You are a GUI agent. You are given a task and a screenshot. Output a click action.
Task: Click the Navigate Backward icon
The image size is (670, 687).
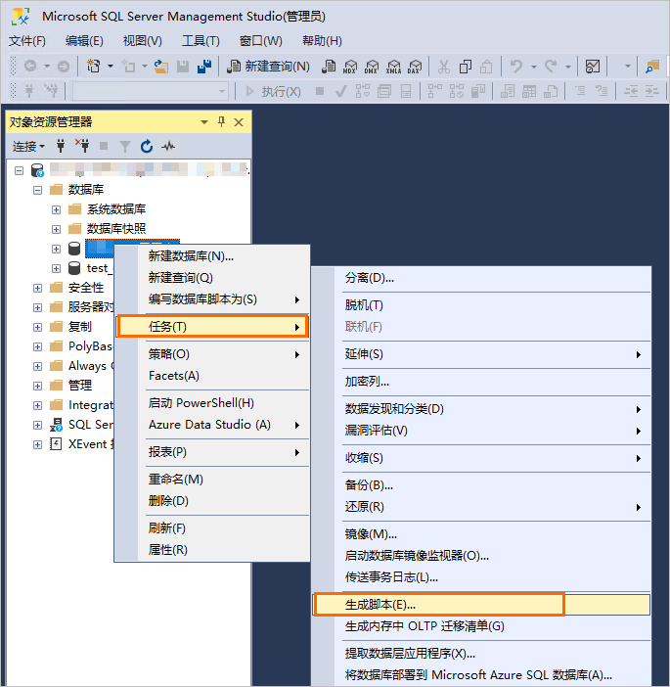tap(30, 67)
